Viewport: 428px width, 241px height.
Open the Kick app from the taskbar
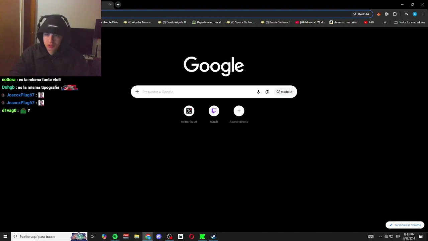coord(202,237)
